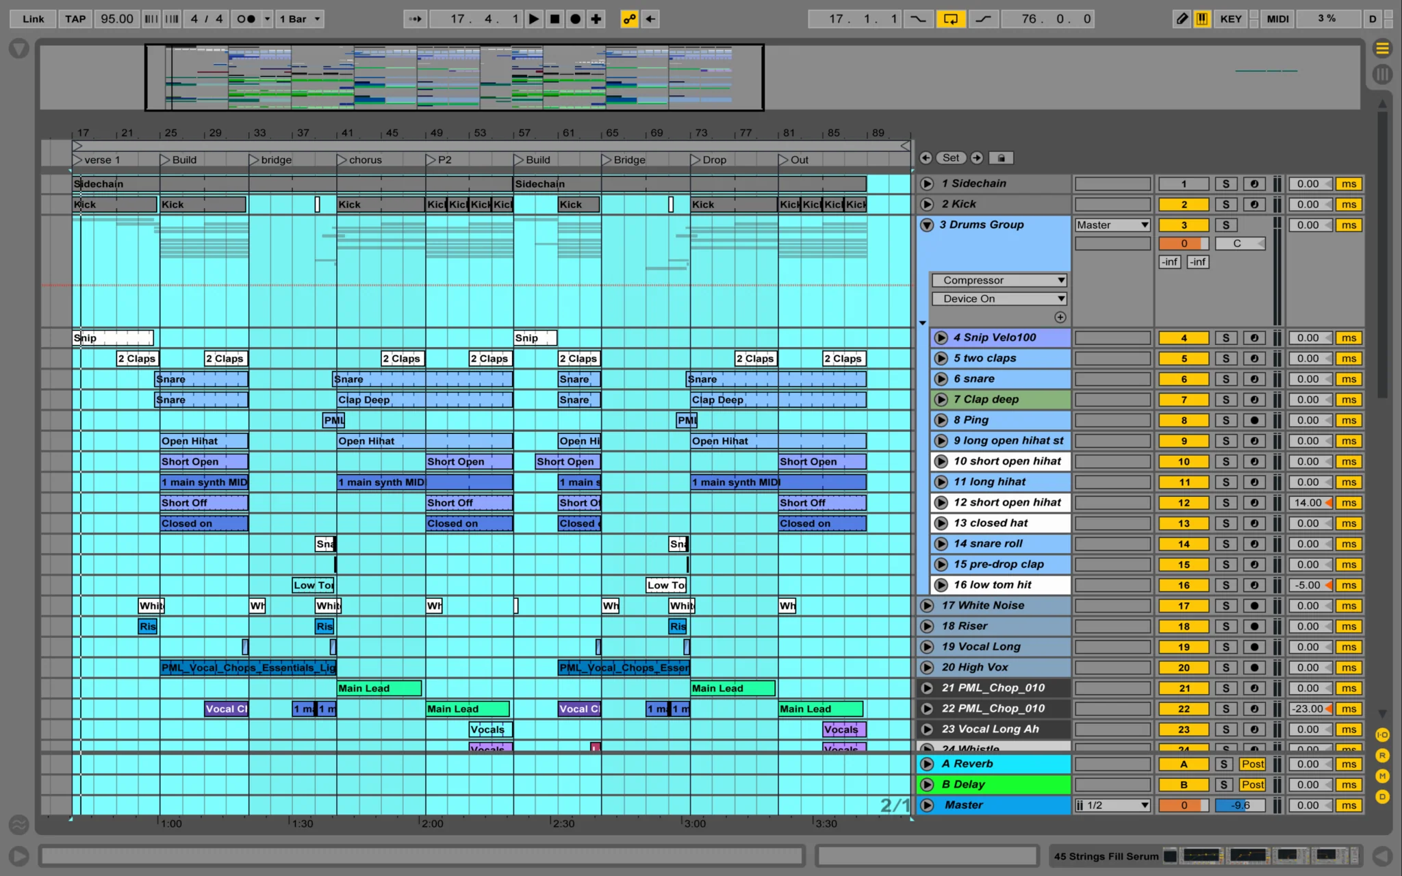The image size is (1402, 876).
Task: Click the Previous Locator arrow button
Action: click(926, 158)
